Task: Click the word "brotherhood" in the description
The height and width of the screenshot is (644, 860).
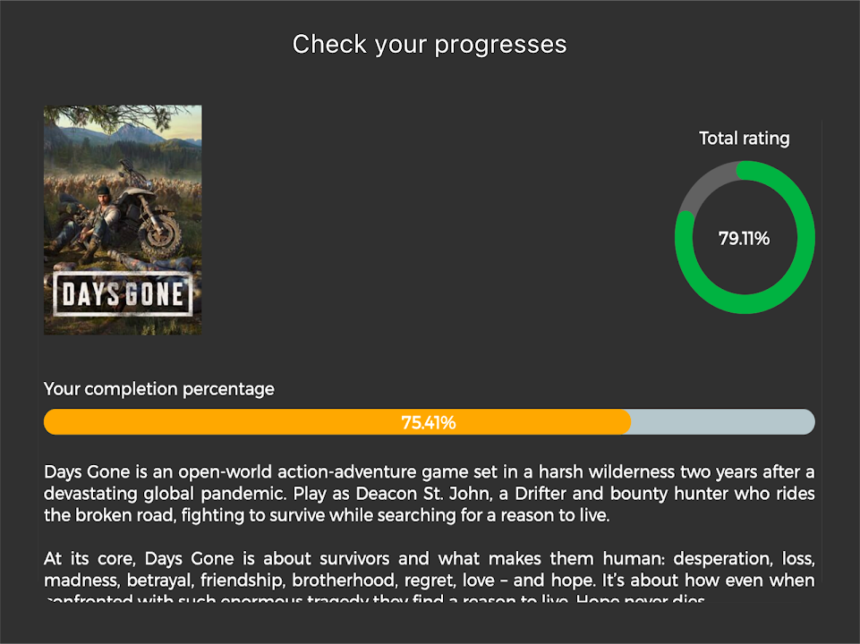Action: pos(325,580)
